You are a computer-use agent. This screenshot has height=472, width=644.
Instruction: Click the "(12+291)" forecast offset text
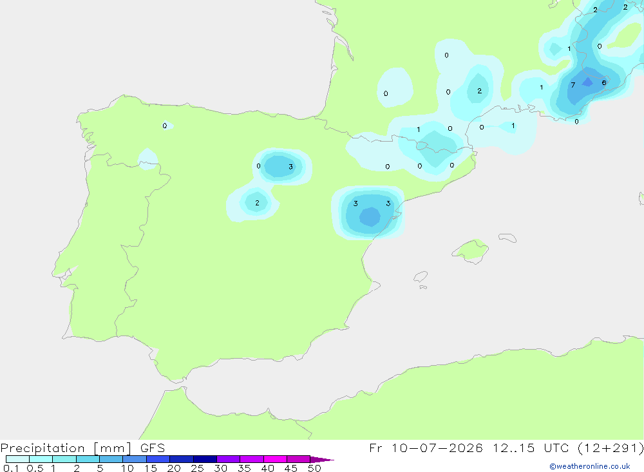point(611,448)
